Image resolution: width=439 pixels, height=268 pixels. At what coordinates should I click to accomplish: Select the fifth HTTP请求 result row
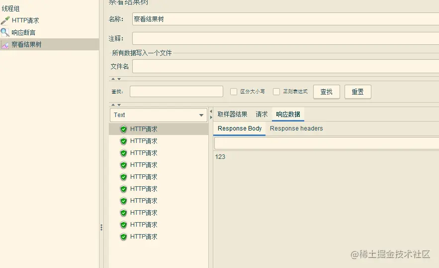pos(159,177)
